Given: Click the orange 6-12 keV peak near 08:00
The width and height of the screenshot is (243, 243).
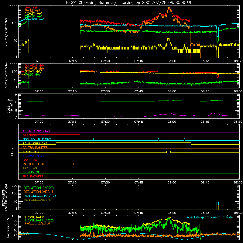Looking at the screenshot, I should [x=169, y=8].
